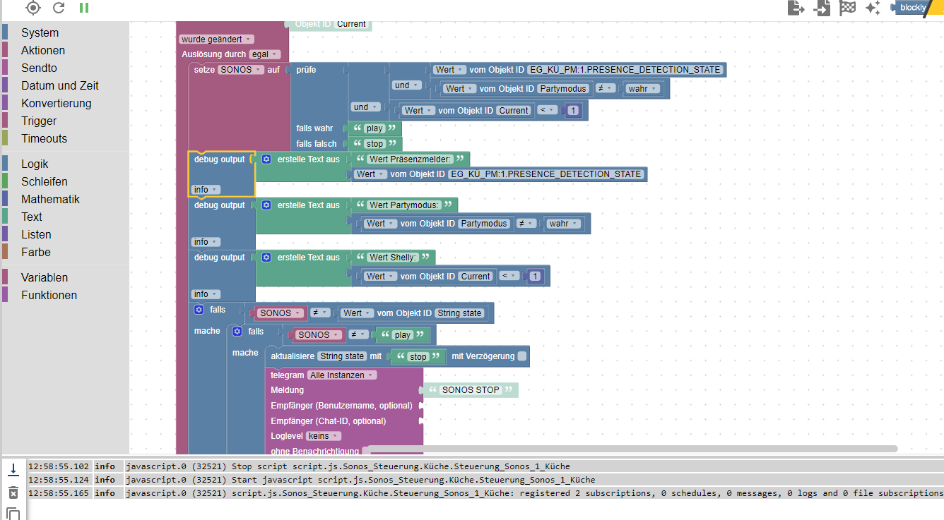This screenshot has height=520, width=944.
Task: Open gear on Präsenzmelder 'erstelle Text aus' block
Action: (266, 159)
